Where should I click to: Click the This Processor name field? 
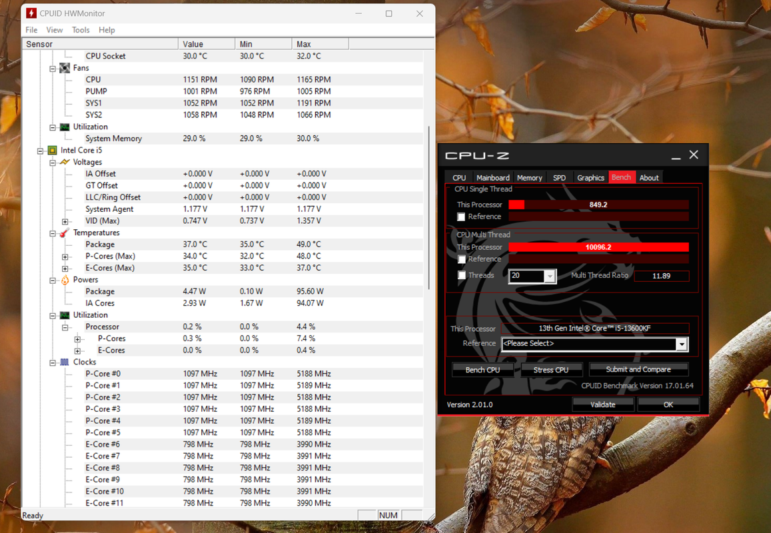[x=595, y=328]
